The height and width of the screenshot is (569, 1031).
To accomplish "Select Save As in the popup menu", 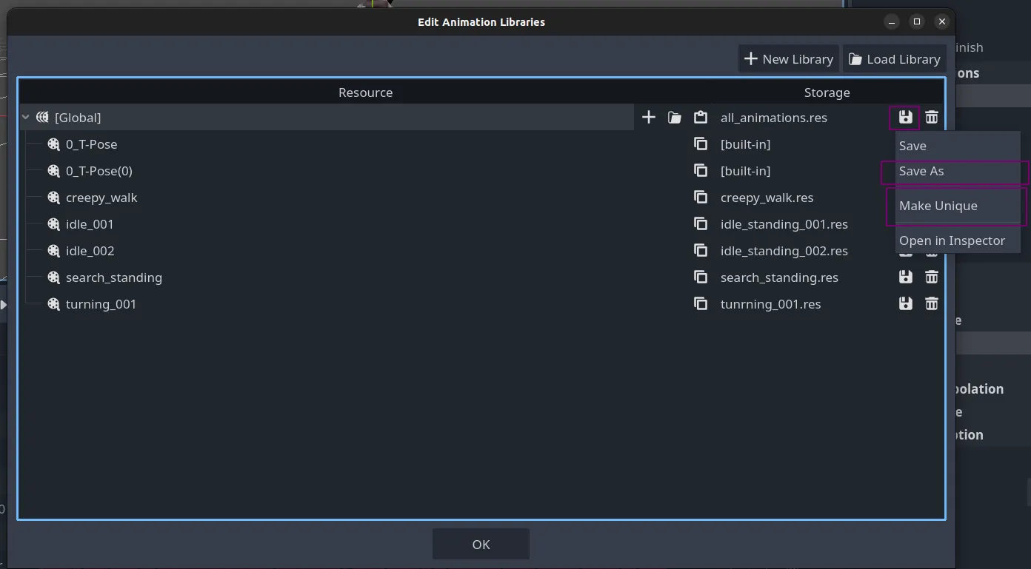I will 921,172.
